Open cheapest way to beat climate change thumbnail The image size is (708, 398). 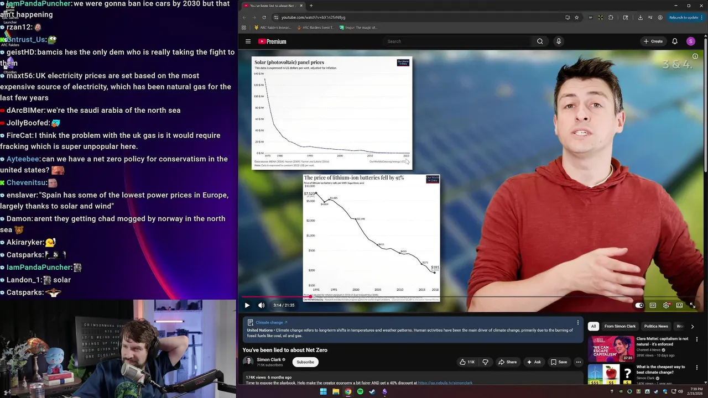611,374
